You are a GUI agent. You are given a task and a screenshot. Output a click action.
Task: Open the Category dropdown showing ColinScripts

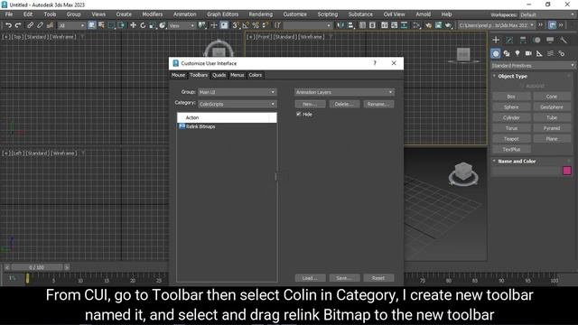237,104
